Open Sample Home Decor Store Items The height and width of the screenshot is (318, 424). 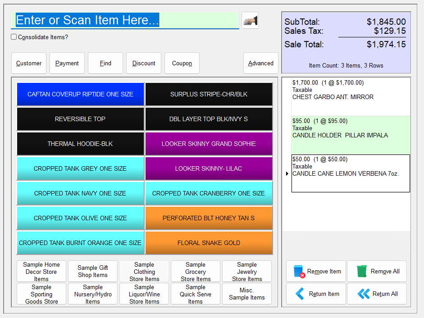[41, 271]
